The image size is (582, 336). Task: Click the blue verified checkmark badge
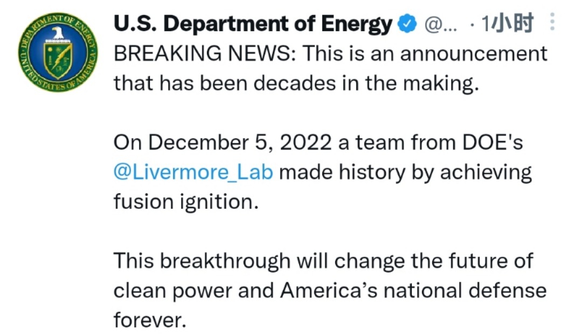pos(407,24)
